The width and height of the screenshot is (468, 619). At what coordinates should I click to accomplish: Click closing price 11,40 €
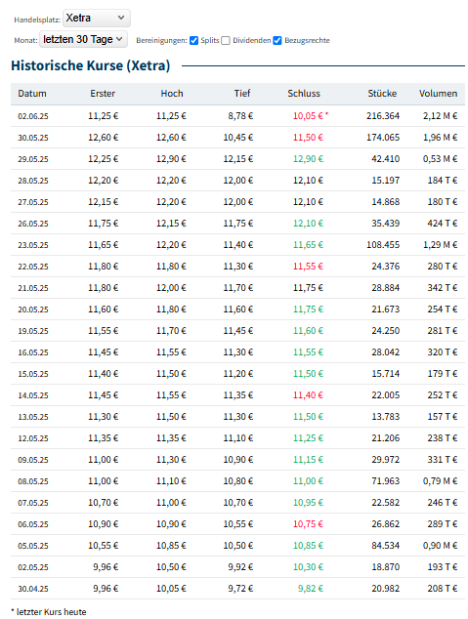[308, 395]
